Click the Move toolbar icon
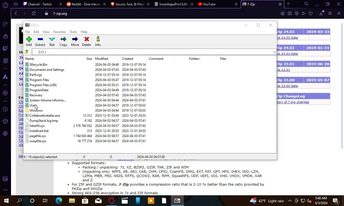The height and width of the screenshot is (206, 344). (75, 39)
